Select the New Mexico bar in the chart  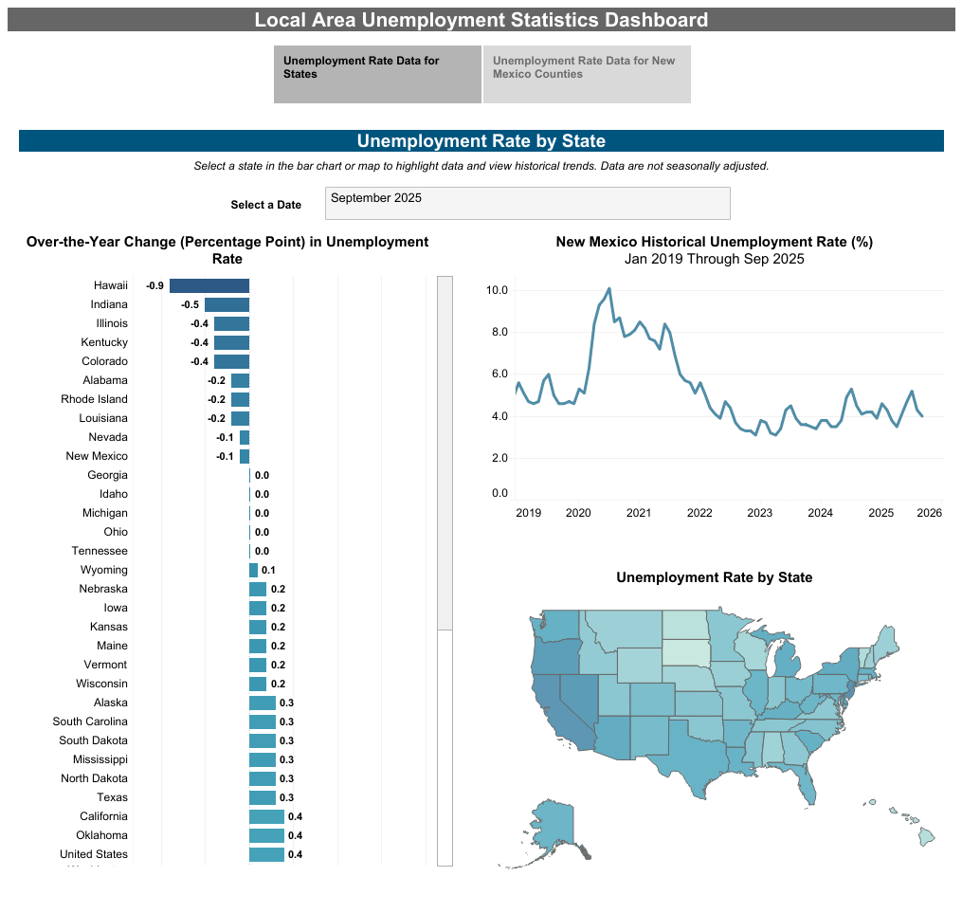(245, 455)
